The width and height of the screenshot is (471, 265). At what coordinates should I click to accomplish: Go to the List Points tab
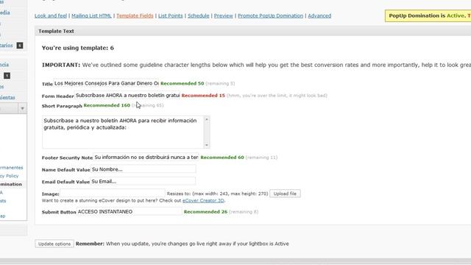coord(170,15)
